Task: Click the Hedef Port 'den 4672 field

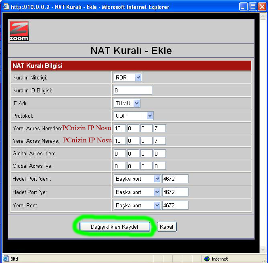Action: pyautogui.click(x=175, y=179)
